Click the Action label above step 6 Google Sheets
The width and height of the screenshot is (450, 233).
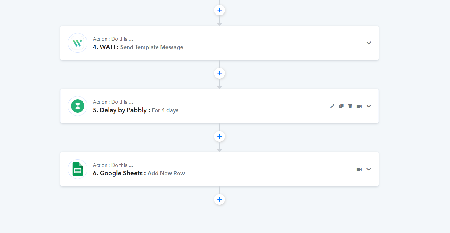113,165
